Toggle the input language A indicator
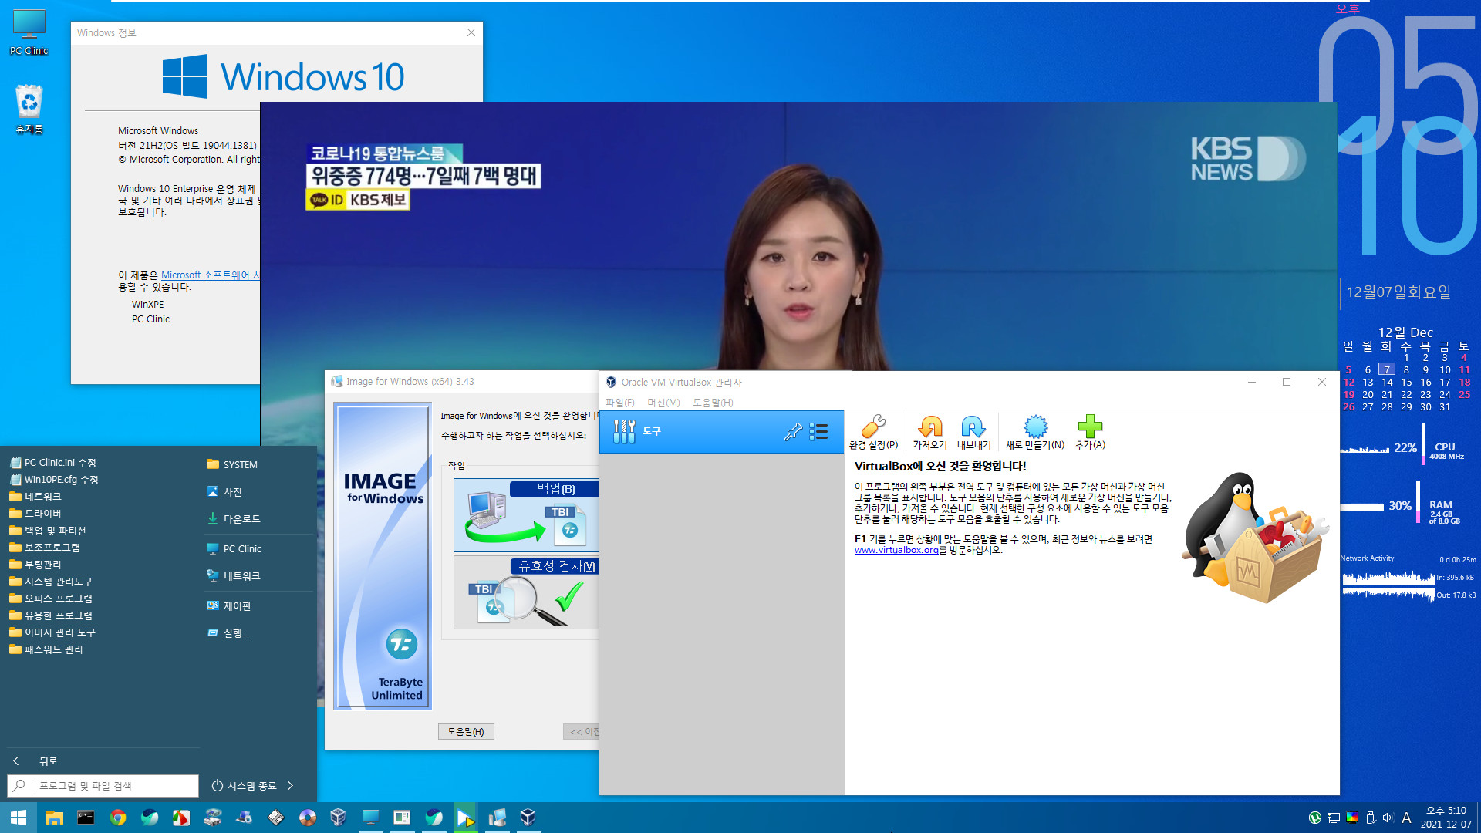 1406,818
